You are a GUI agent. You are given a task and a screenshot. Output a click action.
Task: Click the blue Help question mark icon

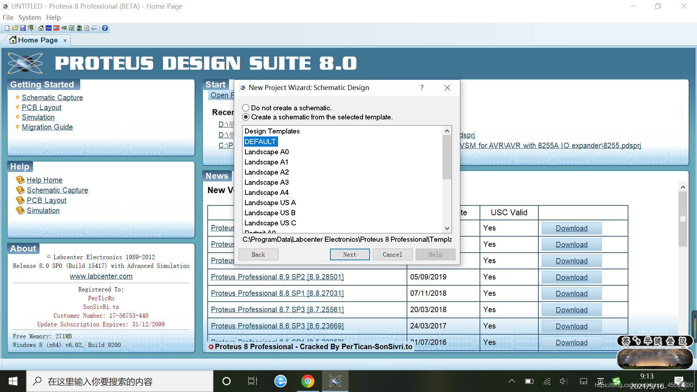pyautogui.click(x=105, y=28)
